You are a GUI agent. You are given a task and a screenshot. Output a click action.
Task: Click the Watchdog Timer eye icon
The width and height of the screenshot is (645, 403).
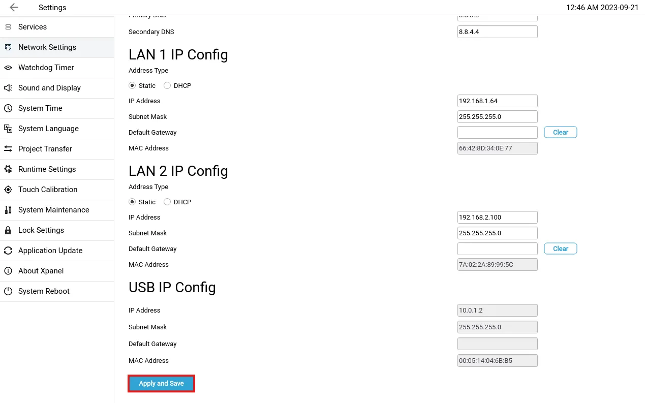8,68
